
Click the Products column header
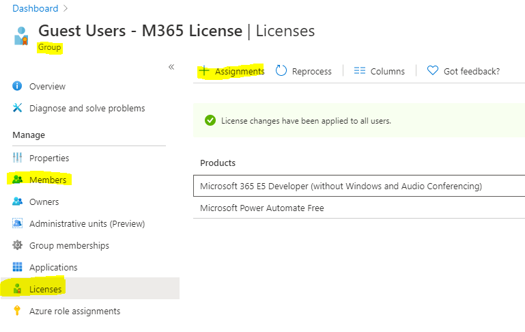coord(218,163)
